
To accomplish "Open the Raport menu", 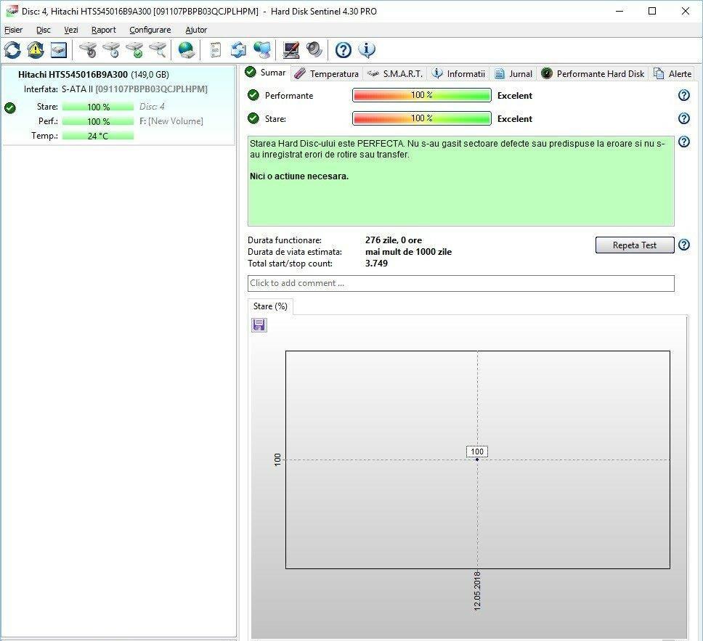I will (x=103, y=30).
